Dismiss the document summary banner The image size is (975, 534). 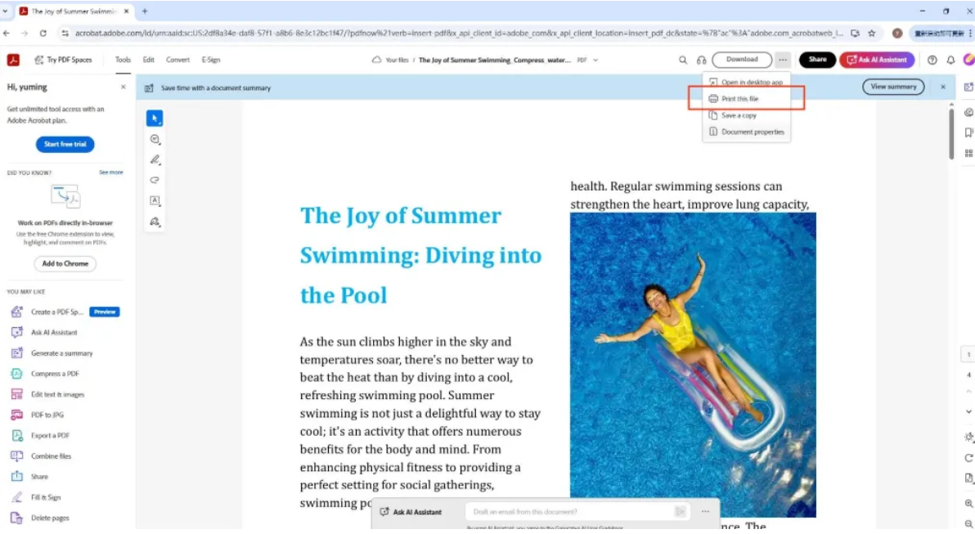click(942, 87)
